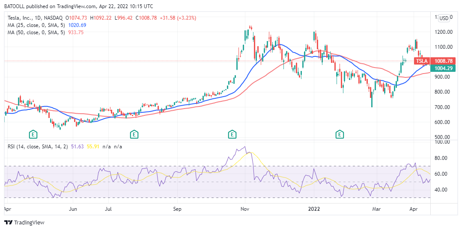Click the low value L996.42

point(124,18)
